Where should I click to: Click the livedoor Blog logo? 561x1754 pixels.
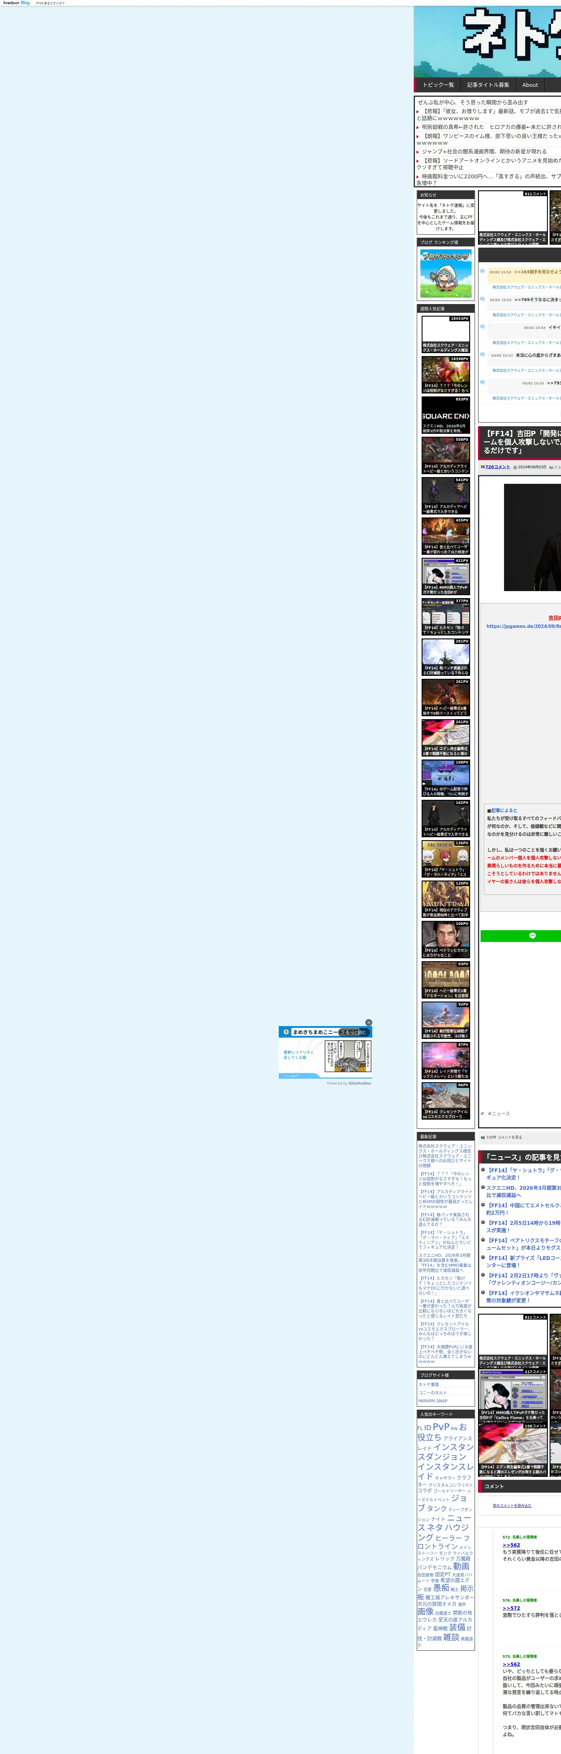click(x=16, y=3)
